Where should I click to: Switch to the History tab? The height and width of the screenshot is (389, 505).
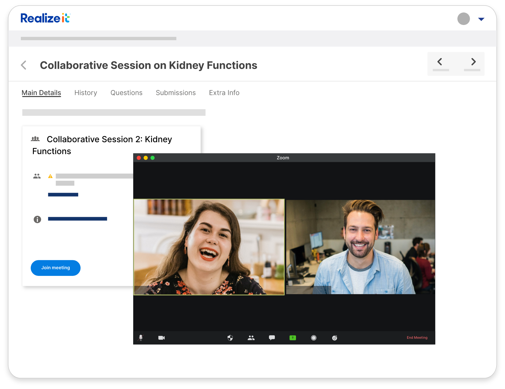click(86, 93)
